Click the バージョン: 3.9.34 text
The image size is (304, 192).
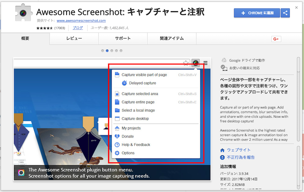tap(234, 173)
